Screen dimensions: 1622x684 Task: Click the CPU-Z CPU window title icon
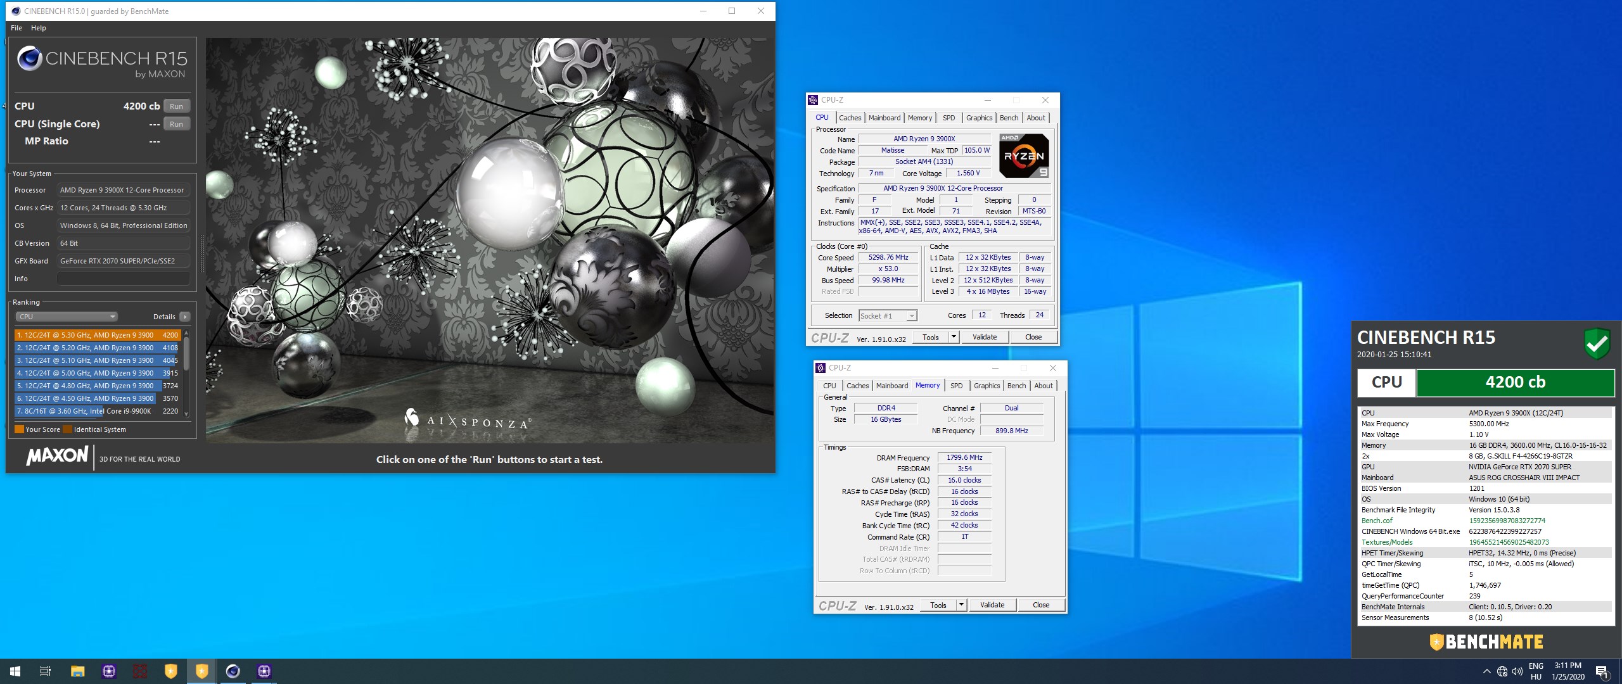point(814,100)
